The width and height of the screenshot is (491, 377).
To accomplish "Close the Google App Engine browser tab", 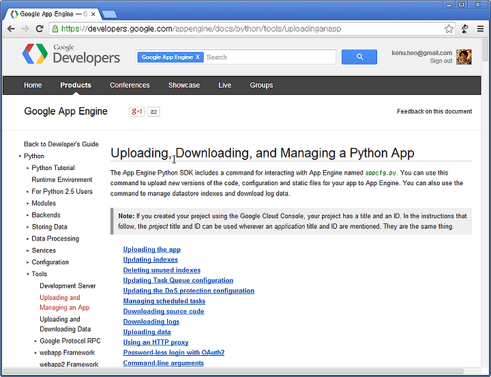I will (x=93, y=14).
